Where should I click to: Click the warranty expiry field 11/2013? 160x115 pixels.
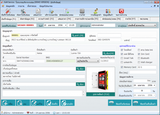(x=108, y=61)
